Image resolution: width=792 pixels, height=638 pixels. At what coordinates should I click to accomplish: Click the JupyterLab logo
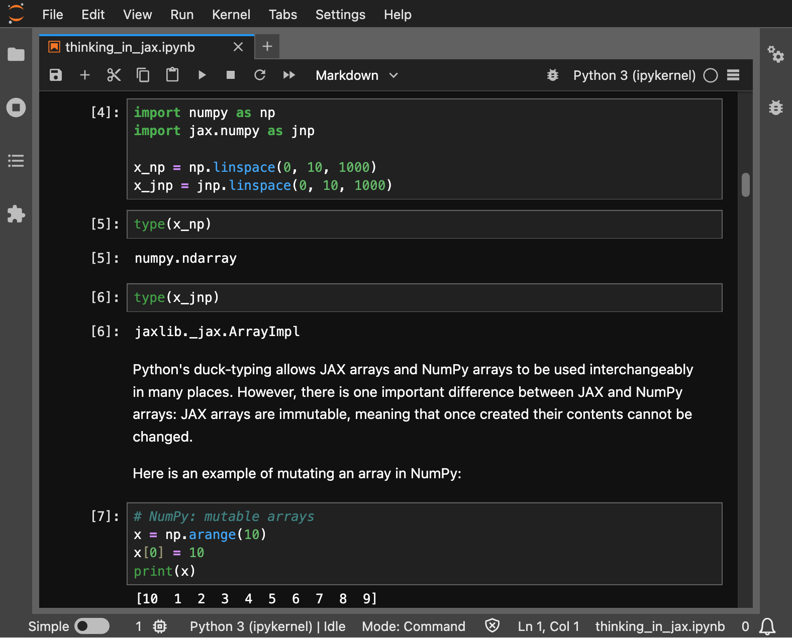coord(16,14)
